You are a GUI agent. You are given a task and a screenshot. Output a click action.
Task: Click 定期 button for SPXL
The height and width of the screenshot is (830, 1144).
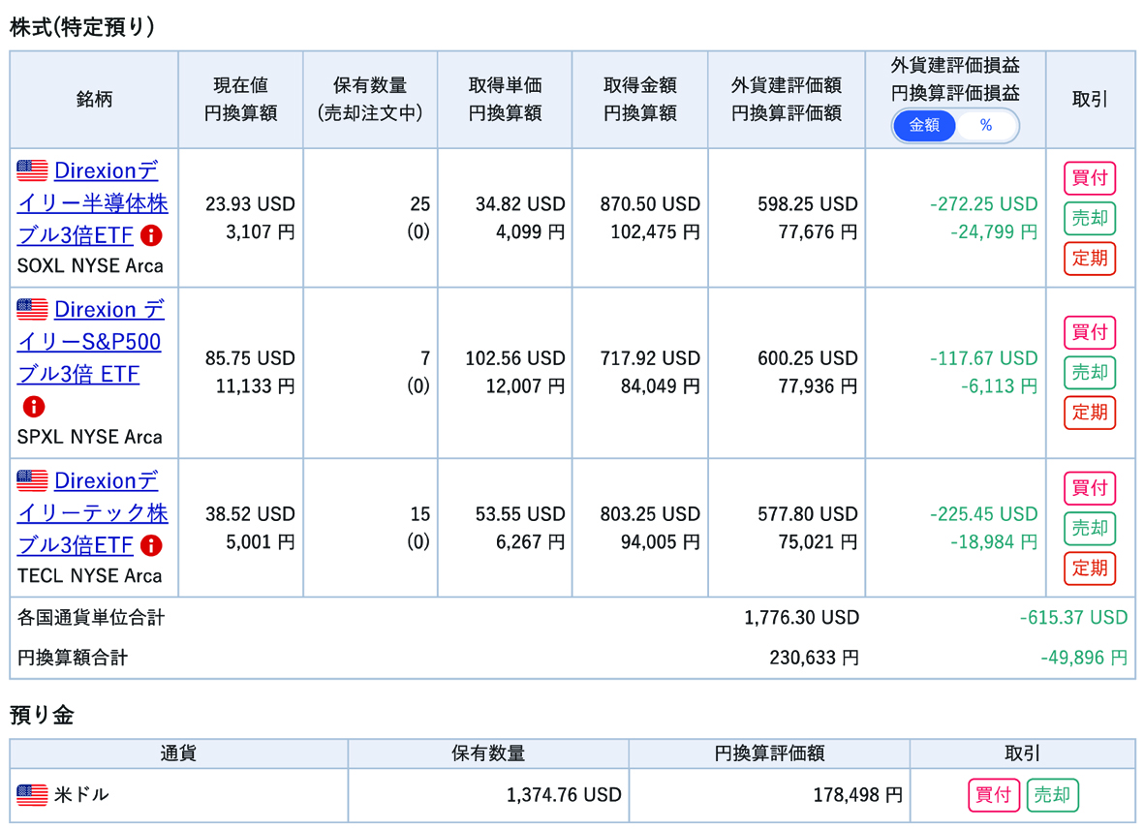pyautogui.click(x=1090, y=413)
